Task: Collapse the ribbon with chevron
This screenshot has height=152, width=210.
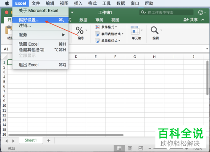Action: click(x=203, y=20)
